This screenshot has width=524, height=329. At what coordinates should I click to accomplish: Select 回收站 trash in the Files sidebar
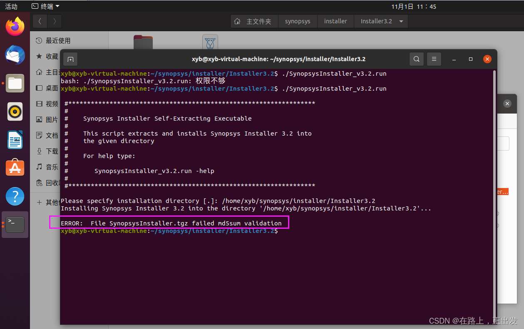coord(47,183)
